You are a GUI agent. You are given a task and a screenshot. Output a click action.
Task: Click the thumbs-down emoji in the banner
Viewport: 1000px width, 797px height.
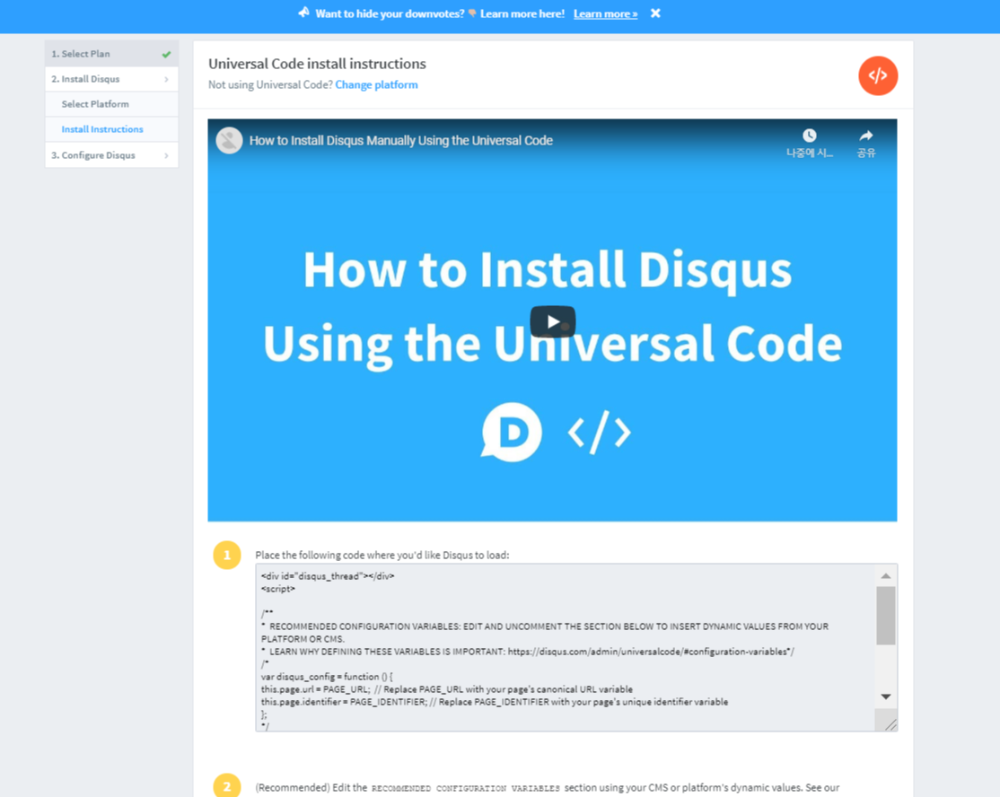point(472,13)
